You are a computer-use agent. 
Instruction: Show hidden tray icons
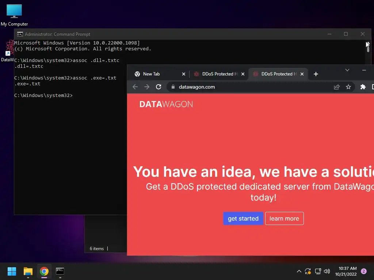[x=299, y=271]
